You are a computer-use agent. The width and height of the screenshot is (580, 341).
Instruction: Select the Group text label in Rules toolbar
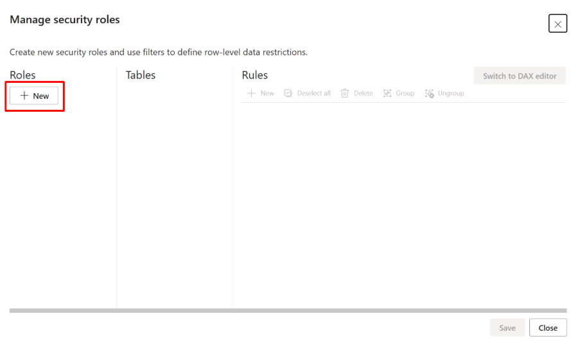point(405,93)
